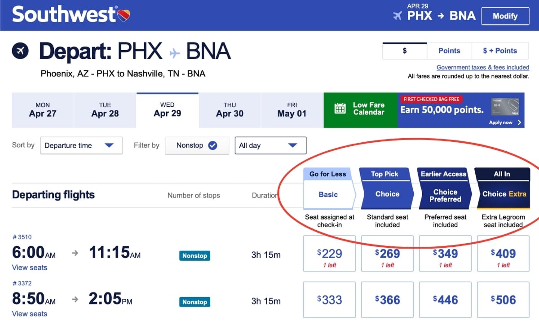Open the Government taxes & fees included link
Screen dimensions: 539x324
tap(483, 67)
